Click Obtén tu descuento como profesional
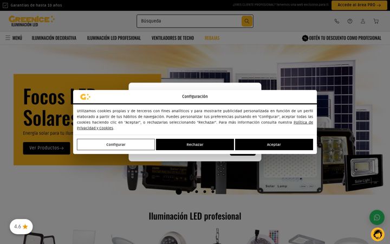The width and height of the screenshot is (390, 244). click(344, 38)
